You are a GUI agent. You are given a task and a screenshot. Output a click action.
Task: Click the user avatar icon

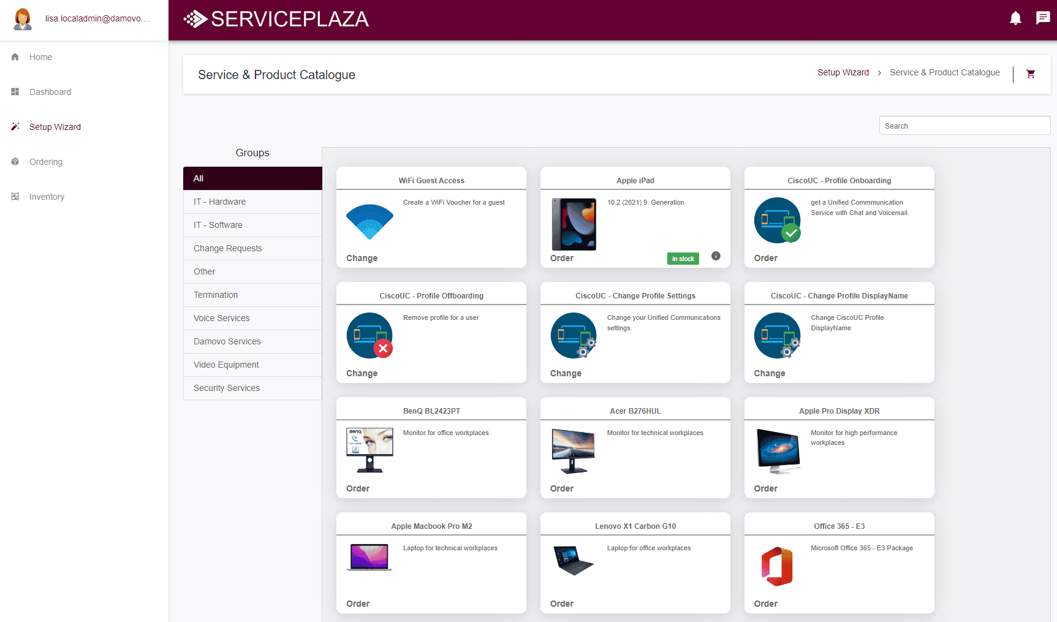(23, 19)
